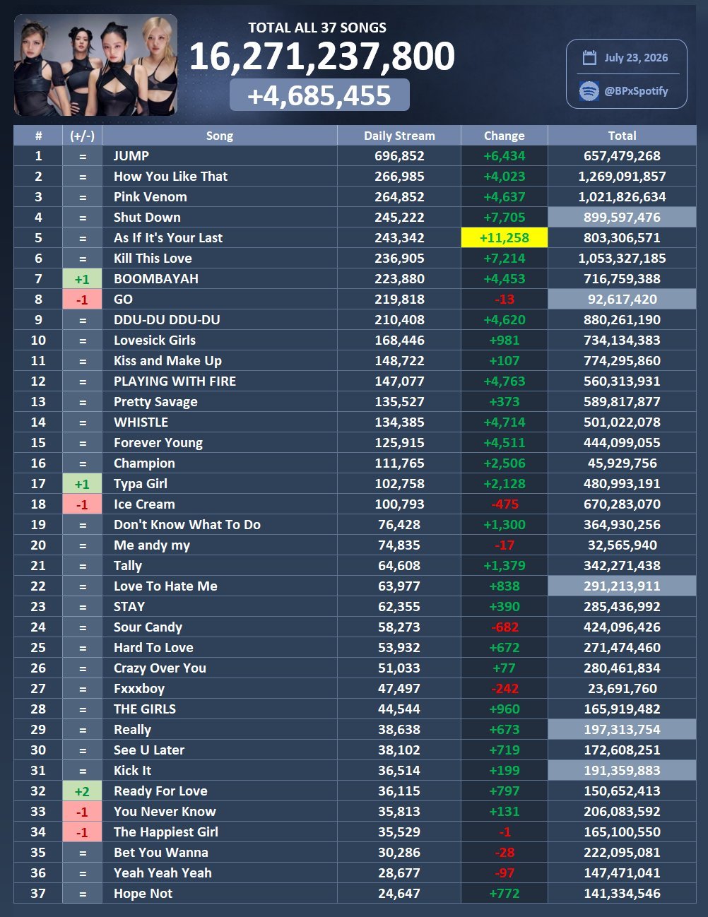The width and height of the screenshot is (708, 917).
Task: Click the red -1 cell for You Never Know
Action: point(83,812)
